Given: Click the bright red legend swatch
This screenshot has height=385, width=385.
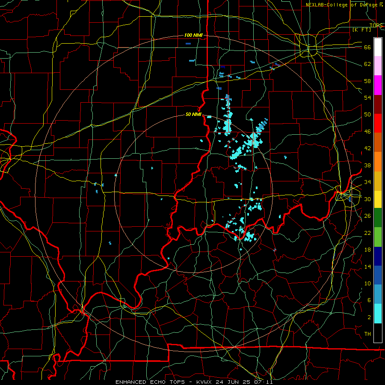Looking at the screenshot, I should coord(378,123).
